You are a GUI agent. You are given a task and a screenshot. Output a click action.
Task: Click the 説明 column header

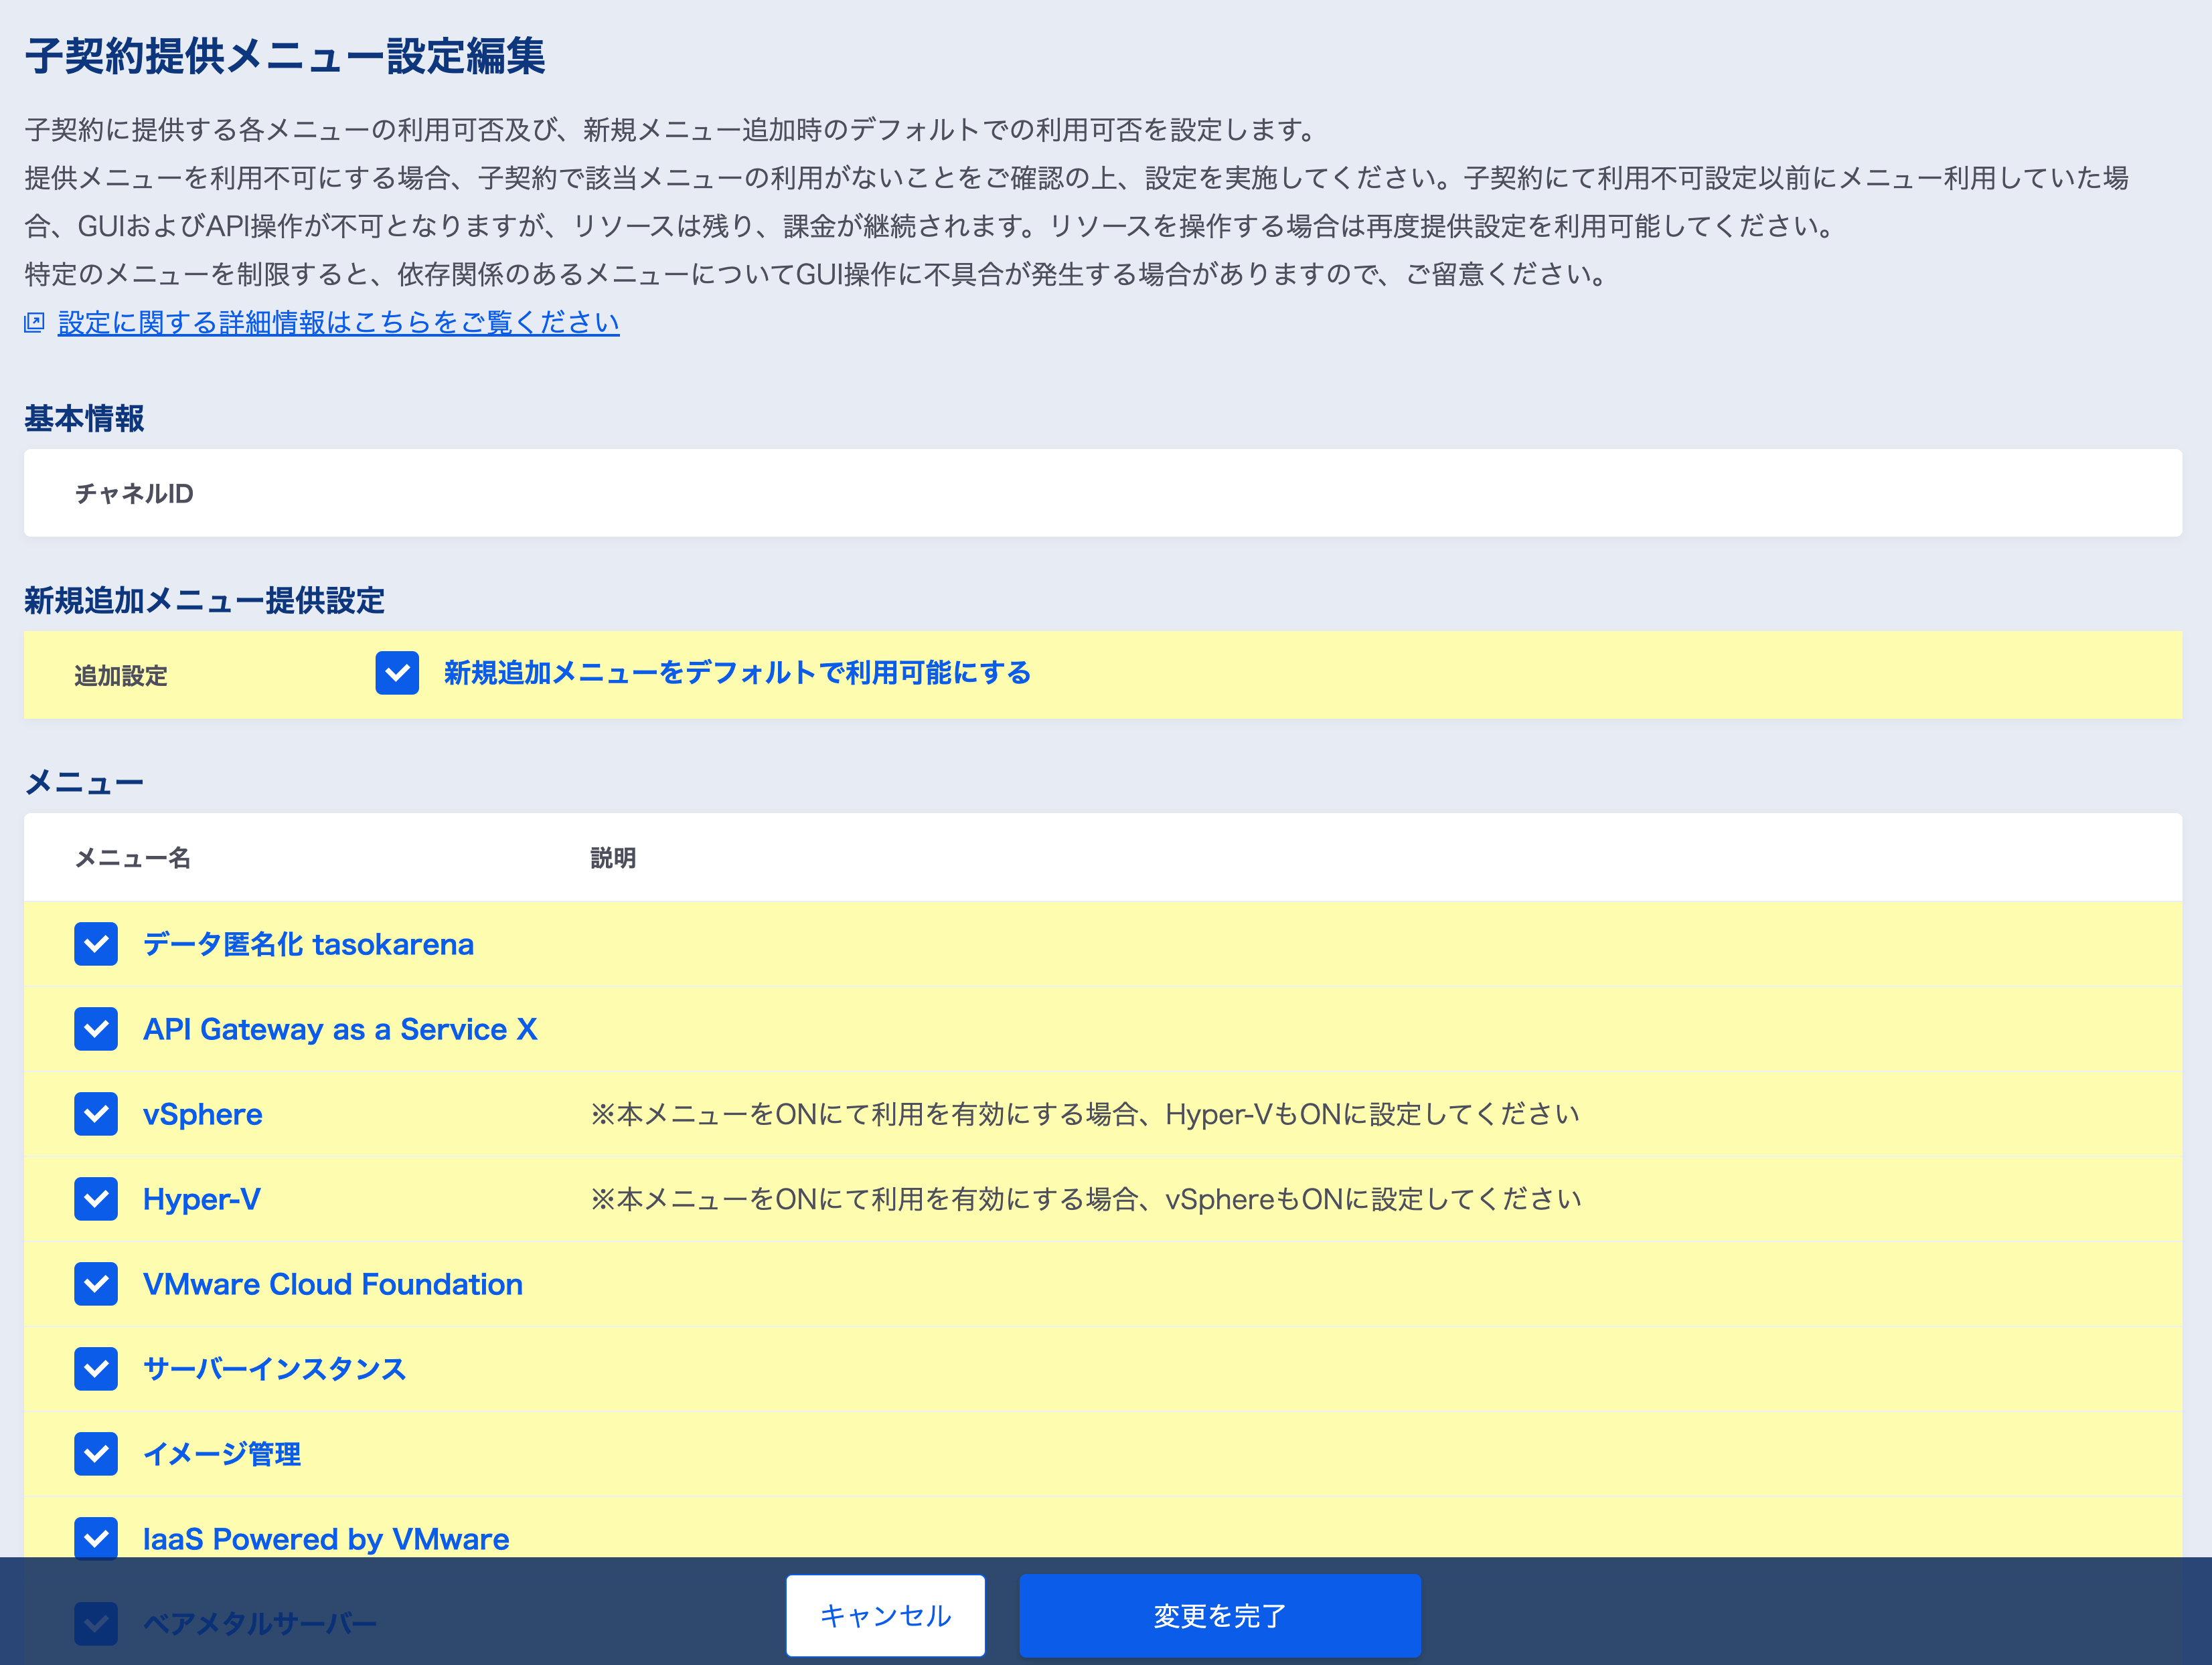[x=612, y=857]
